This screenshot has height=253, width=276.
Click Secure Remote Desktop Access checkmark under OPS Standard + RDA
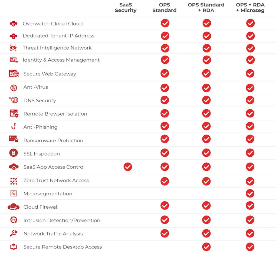point(206,247)
